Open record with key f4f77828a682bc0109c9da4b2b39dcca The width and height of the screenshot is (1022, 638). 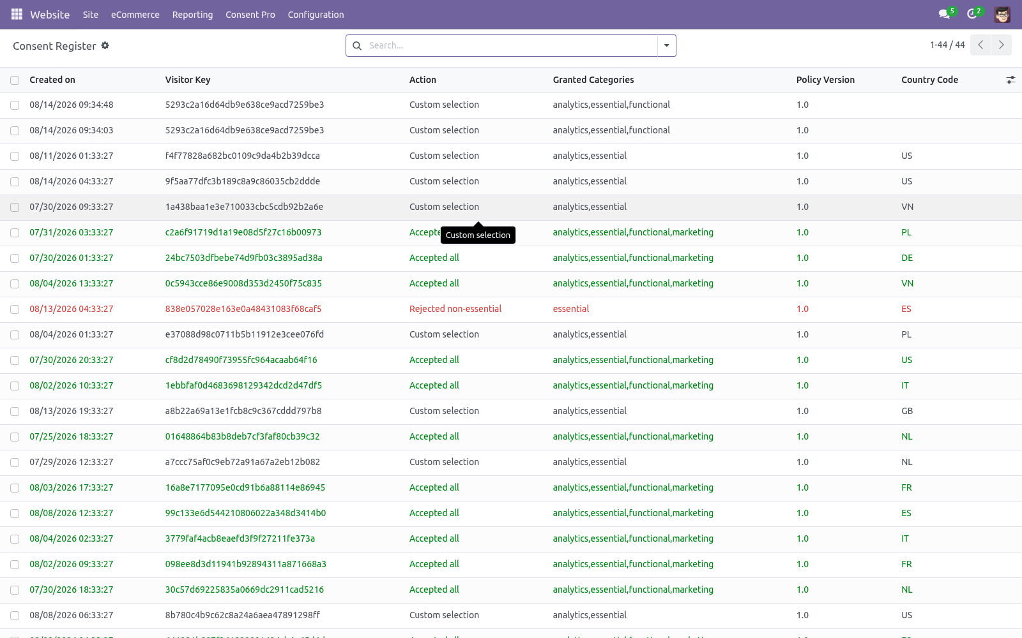(x=243, y=156)
